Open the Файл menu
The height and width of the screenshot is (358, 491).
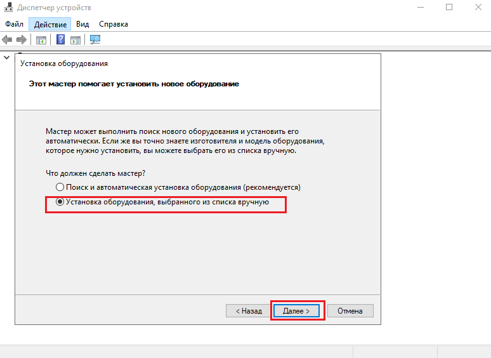click(14, 24)
